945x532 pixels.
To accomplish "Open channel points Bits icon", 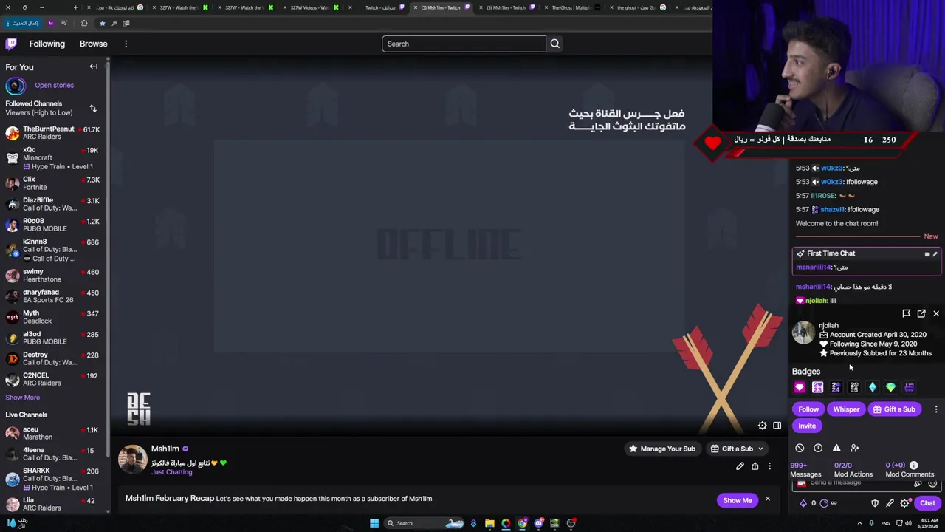I will click(x=803, y=503).
